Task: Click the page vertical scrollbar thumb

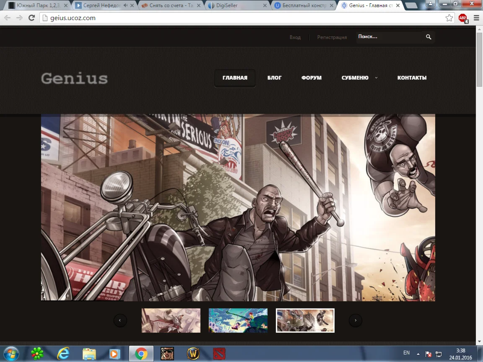Action: 479,60
